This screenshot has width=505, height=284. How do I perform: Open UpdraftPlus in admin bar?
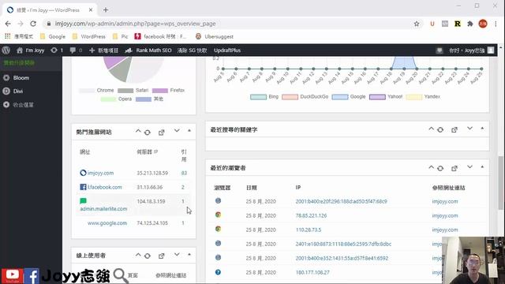click(227, 50)
